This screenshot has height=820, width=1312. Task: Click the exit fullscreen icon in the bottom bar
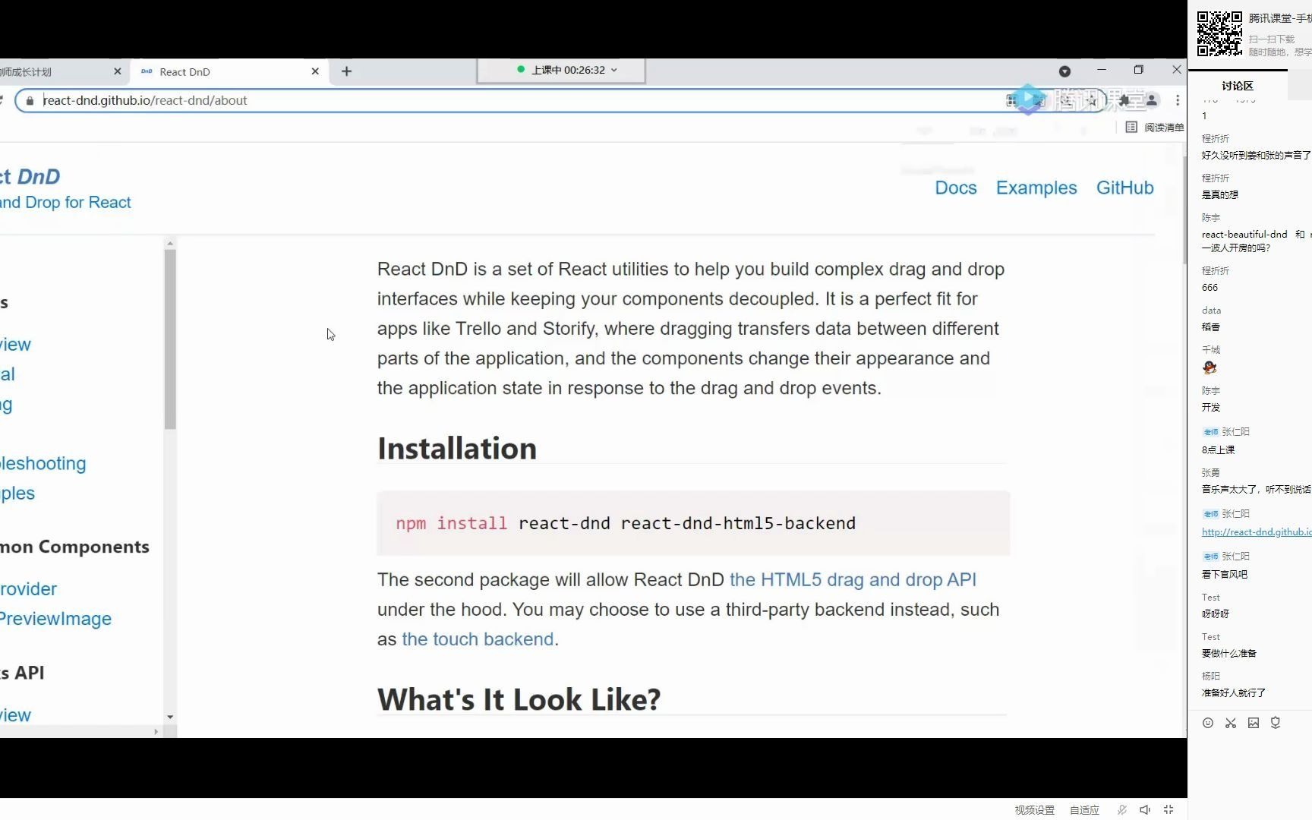[1168, 810]
